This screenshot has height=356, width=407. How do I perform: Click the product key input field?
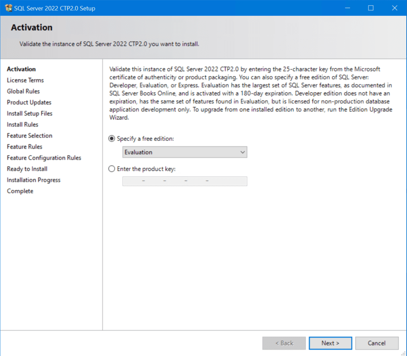tap(184, 181)
